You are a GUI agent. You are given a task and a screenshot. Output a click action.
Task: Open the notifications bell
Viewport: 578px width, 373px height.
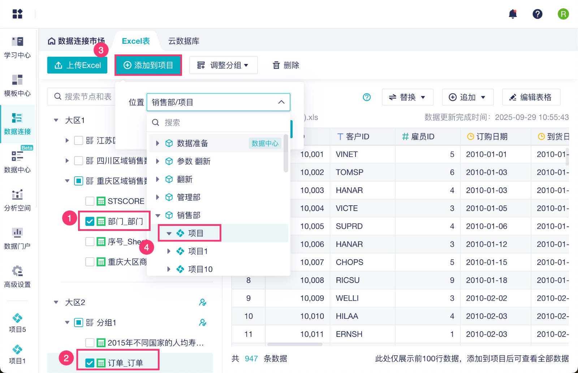click(513, 14)
